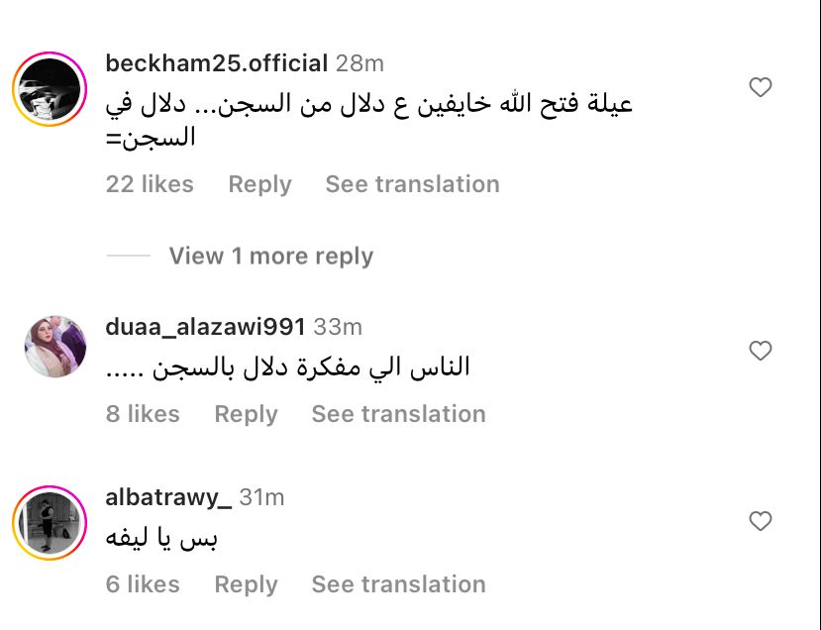This screenshot has width=821, height=630.
Task: Open the beckham25.official username link
Action: 216,63
